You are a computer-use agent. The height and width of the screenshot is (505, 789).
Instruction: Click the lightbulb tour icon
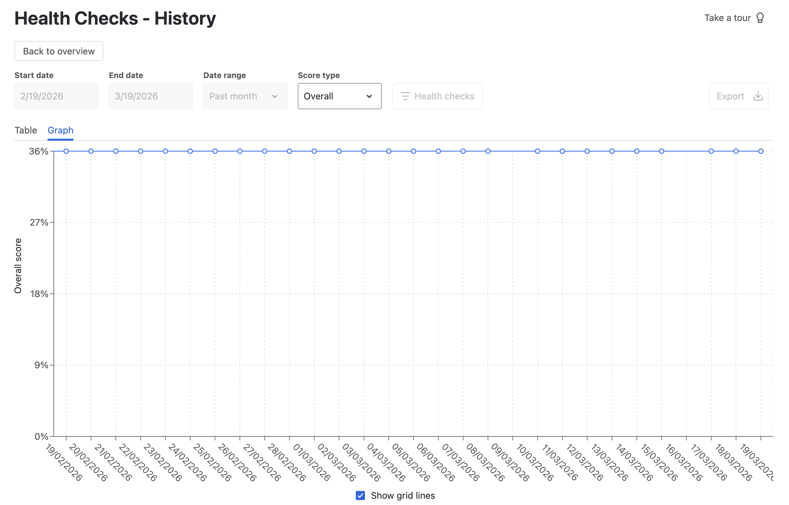(x=760, y=18)
